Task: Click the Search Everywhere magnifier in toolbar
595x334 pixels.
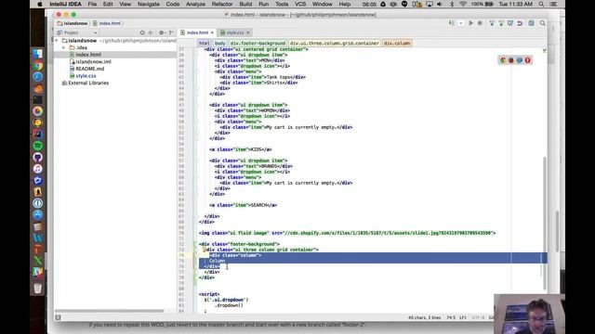Action: click(543, 23)
